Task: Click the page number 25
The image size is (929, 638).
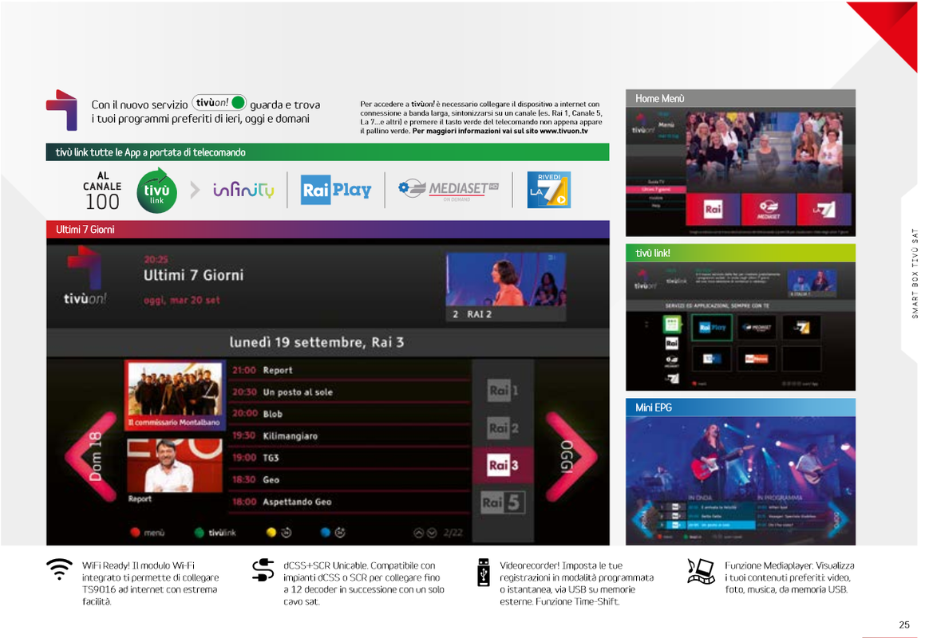Action: [904, 624]
